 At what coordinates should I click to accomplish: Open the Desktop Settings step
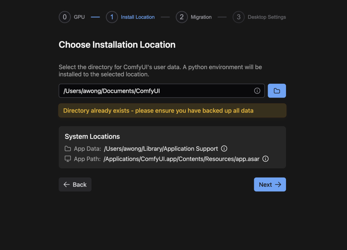259,17
